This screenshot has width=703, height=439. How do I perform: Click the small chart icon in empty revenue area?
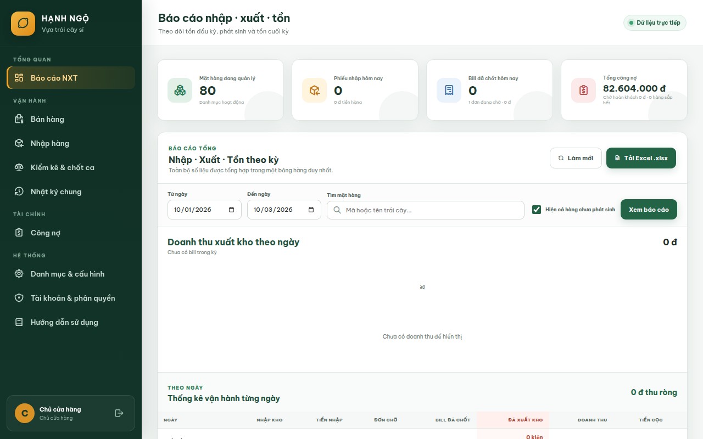point(422,287)
